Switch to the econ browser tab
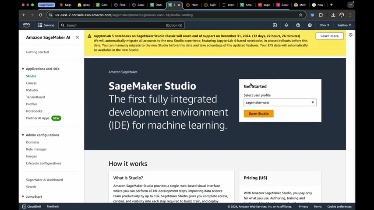 pyautogui.click(x=228, y=5)
